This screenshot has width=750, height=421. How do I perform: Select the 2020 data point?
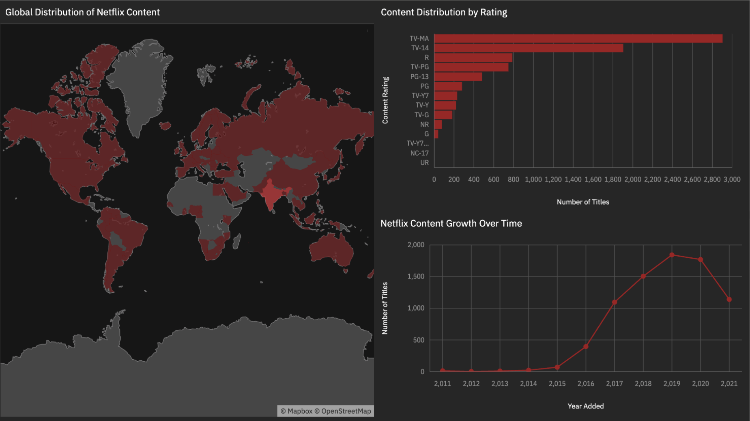point(701,259)
